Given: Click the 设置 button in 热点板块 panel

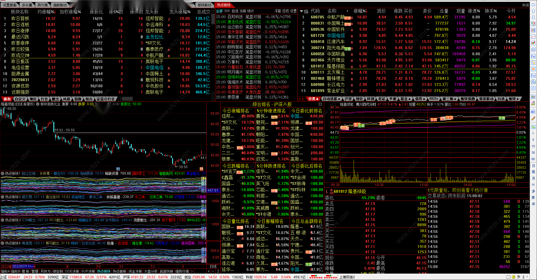Looking at the screenshot, I should tap(294, 11).
